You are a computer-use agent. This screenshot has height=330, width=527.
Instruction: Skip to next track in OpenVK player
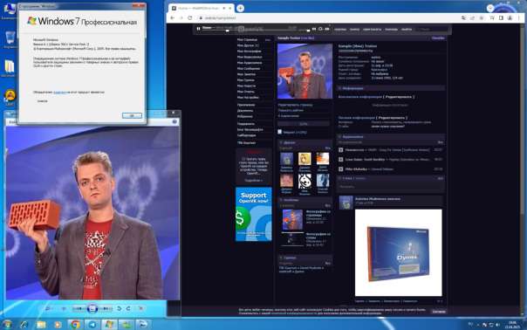(327, 29)
